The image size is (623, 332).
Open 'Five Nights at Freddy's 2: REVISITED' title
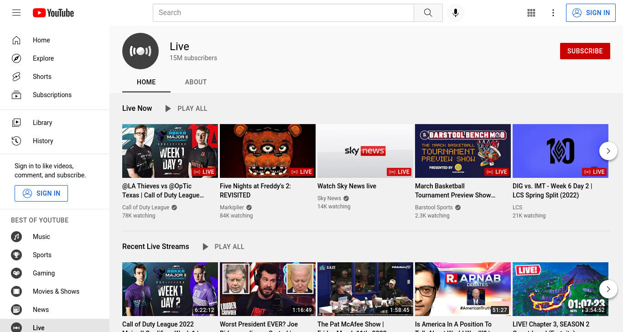tap(255, 191)
